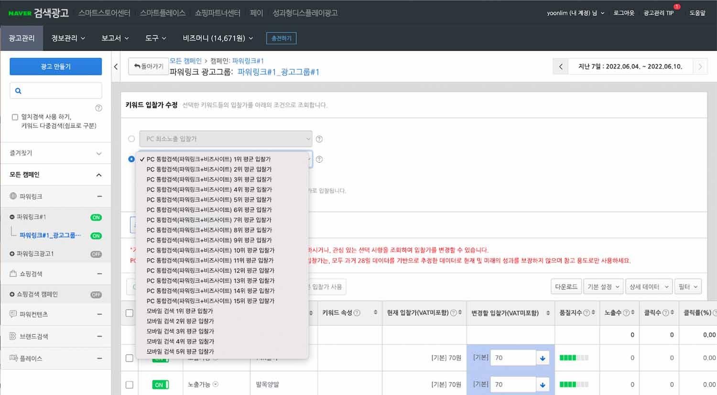The image size is (717, 395).
Task: Click the 광고 만들기 button
Action: click(x=55, y=67)
